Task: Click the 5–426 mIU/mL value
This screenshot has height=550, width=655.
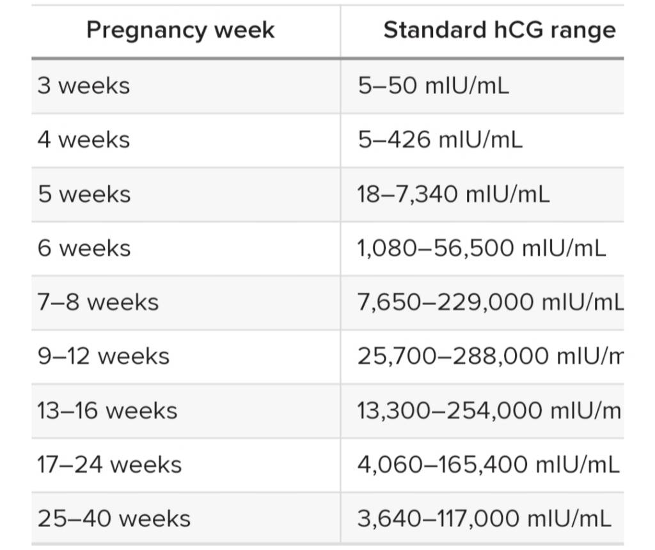Action: coord(440,139)
